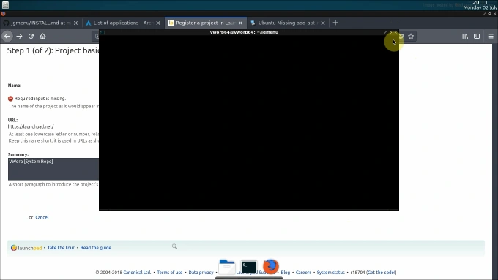498x280 pixels.
Task: Go back with the Firefox back arrow
Action: [7, 36]
